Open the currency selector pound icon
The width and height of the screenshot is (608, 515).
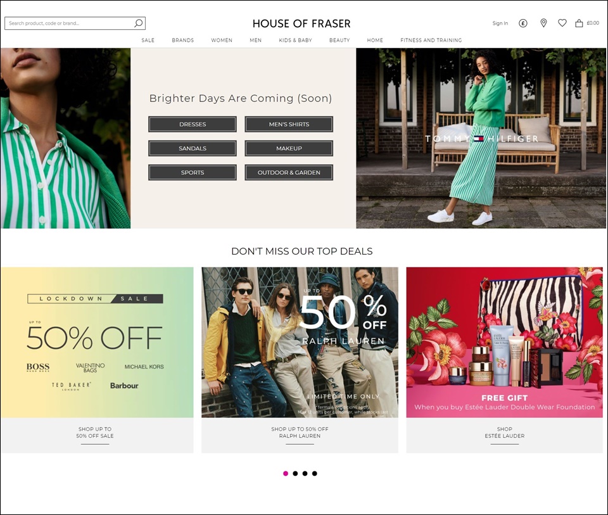click(523, 23)
